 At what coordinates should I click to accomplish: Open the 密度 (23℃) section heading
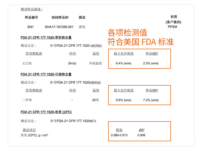pos(46,112)
